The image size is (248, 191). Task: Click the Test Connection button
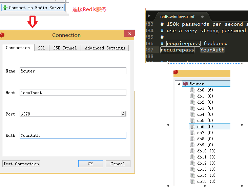tap(21, 164)
